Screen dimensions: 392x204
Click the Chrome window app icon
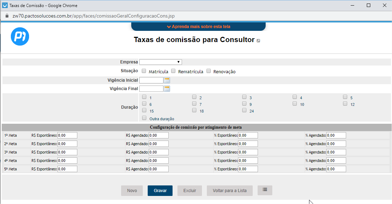(5, 6)
